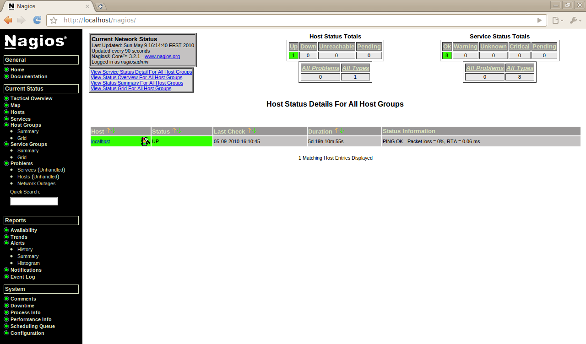This screenshot has height=344, width=586.
Task: Open Trends report
Action: click(x=19, y=237)
